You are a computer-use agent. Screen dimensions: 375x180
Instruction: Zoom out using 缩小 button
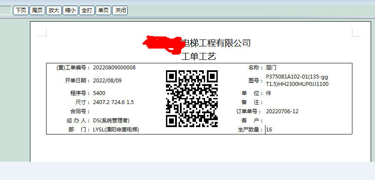point(70,10)
